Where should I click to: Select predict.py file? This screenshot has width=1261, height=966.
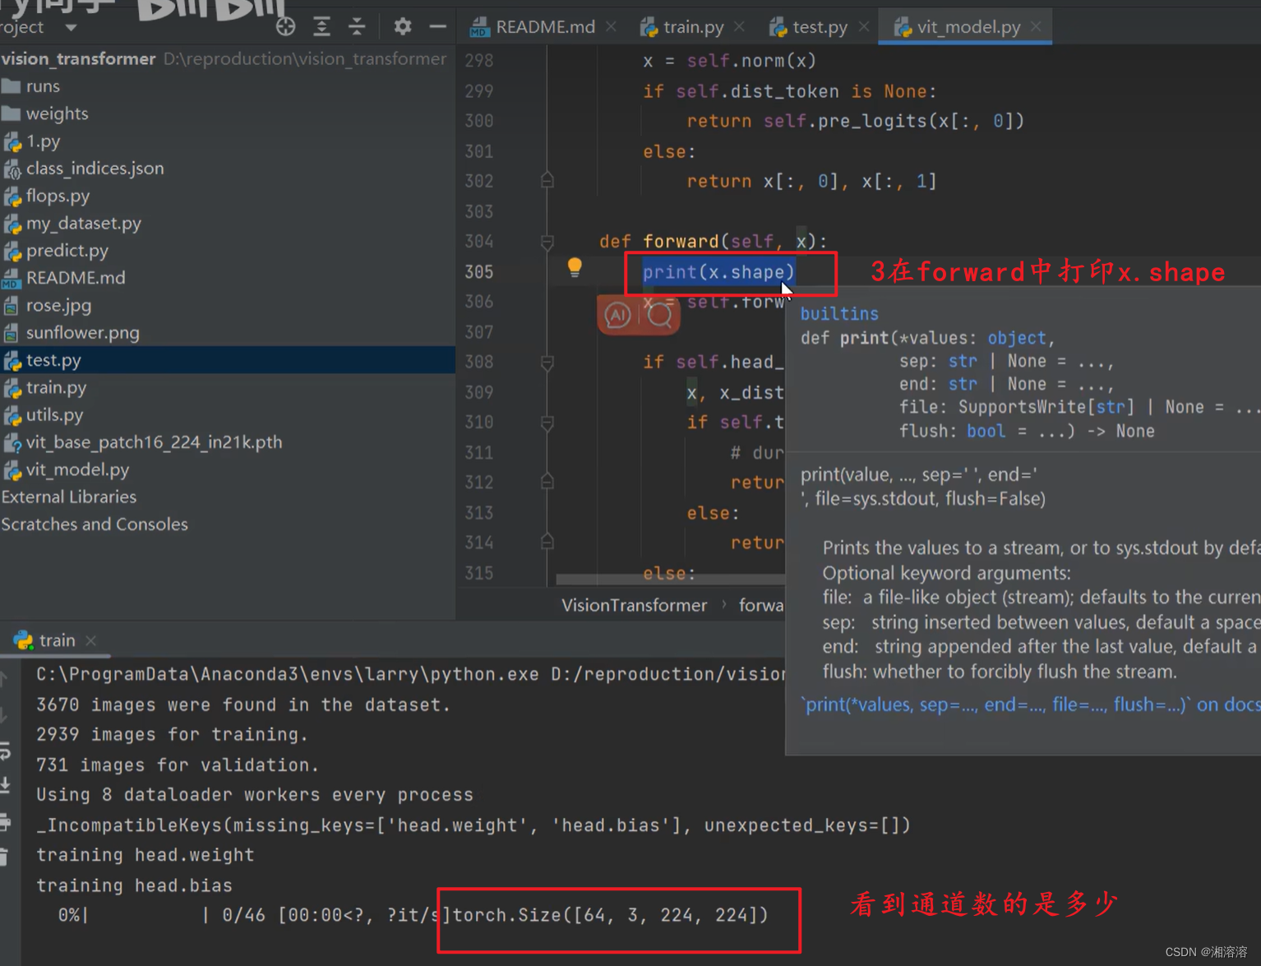pyautogui.click(x=67, y=251)
